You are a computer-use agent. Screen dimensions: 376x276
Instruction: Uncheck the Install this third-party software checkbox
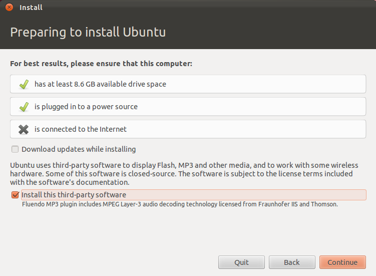[15, 195]
